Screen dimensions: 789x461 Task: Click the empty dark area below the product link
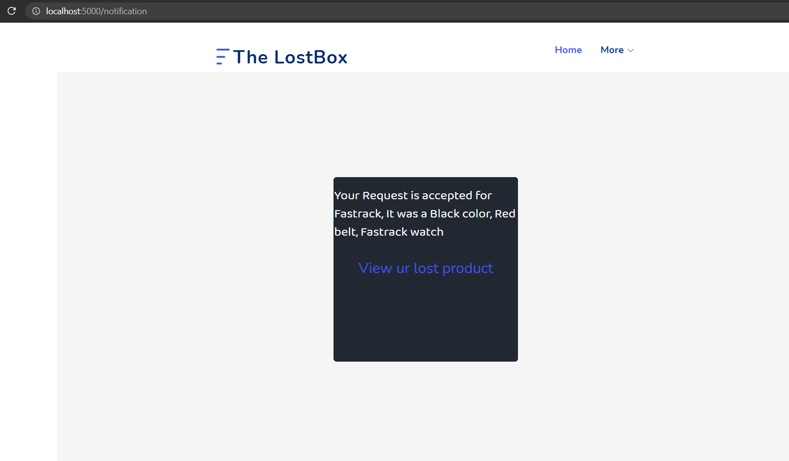point(425,320)
